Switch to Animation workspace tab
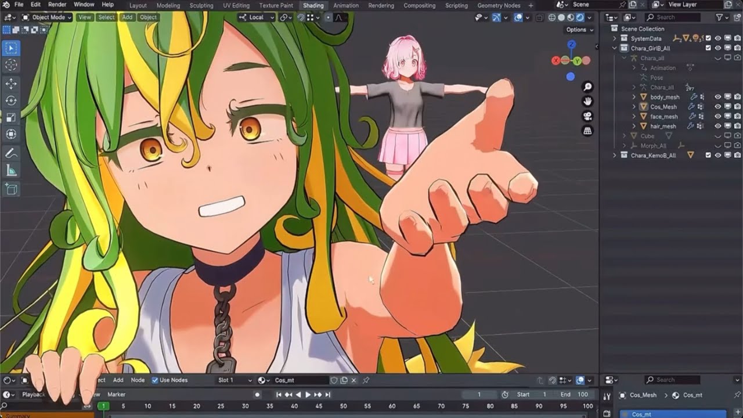Viewport: 743px width, 418px height. point(346,5)
